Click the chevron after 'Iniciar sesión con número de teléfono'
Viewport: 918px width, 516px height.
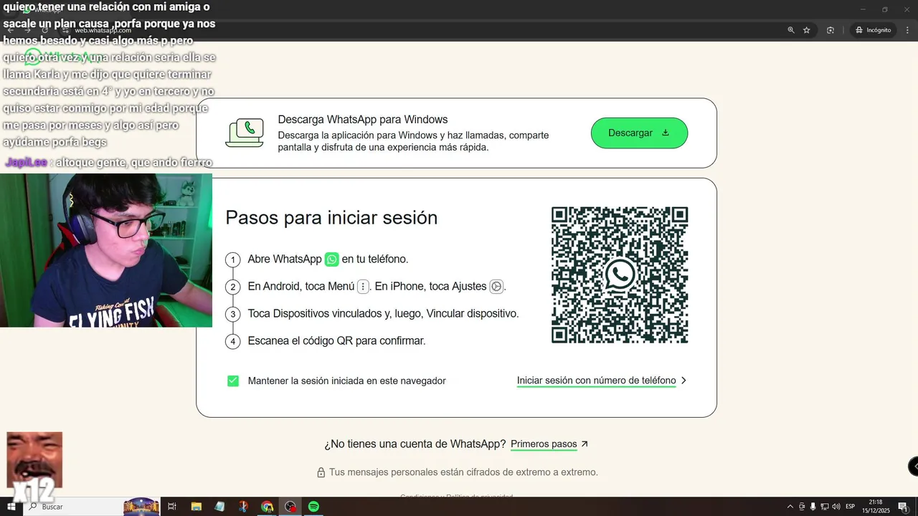(x=683, y=381)
